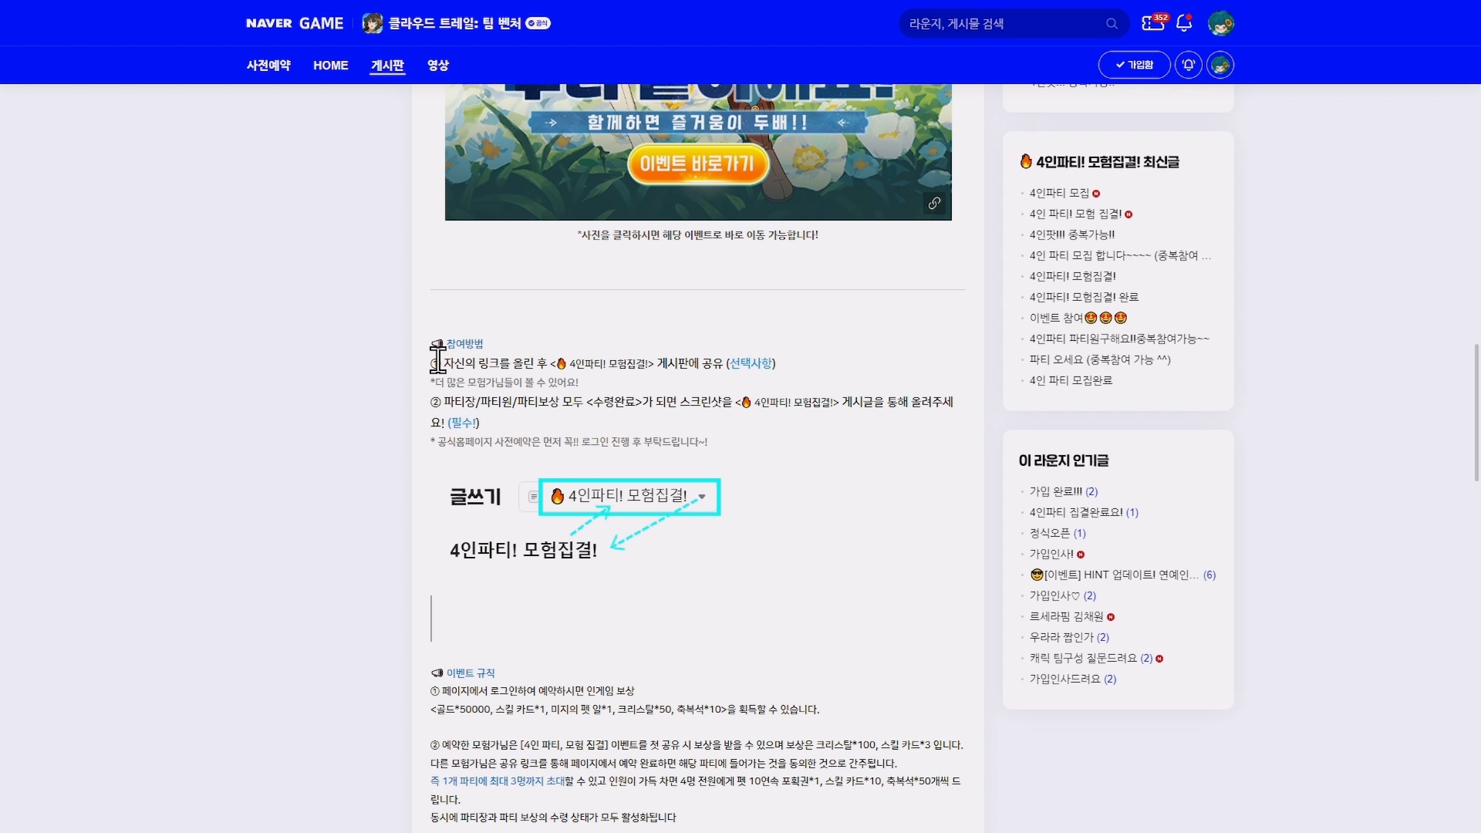1481x833 pixels.
Task: Click the profile avatar in navigation bar
Action: click(x=1220, y=65)
